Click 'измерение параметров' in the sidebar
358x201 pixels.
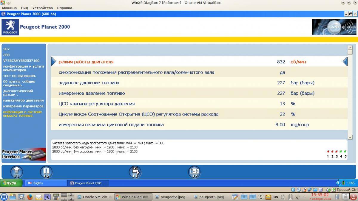[x=24, y=106]
